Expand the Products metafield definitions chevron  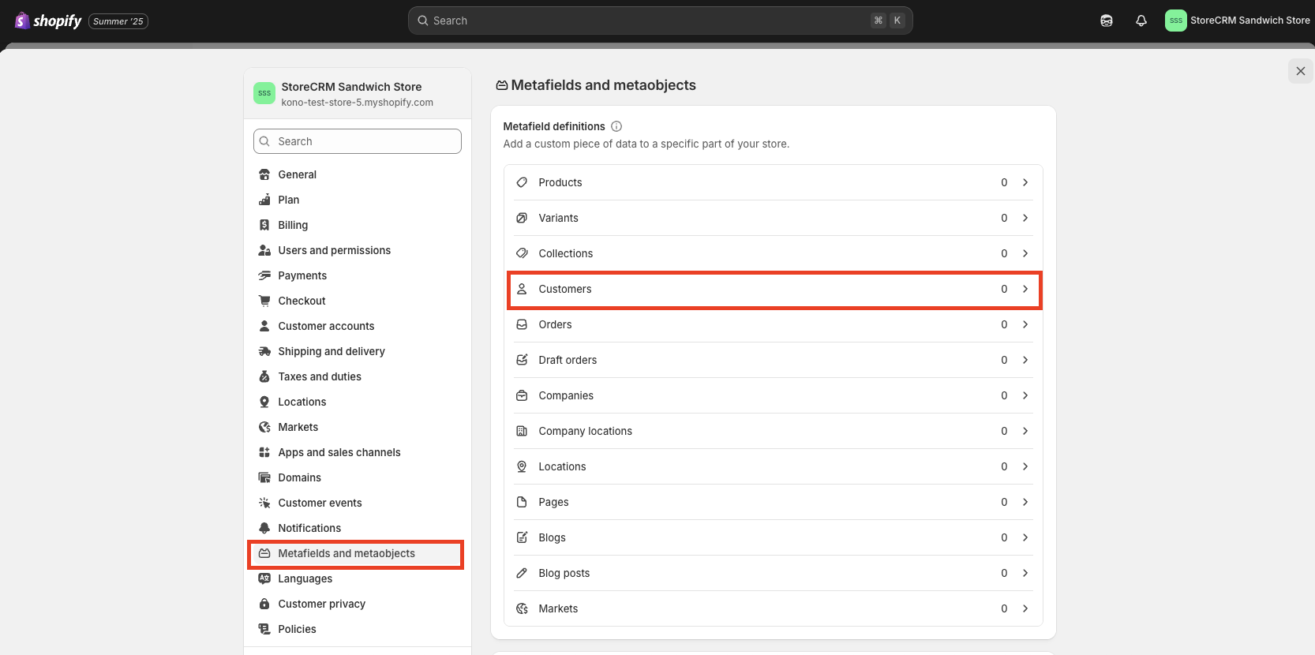[x=1025, y=182]
